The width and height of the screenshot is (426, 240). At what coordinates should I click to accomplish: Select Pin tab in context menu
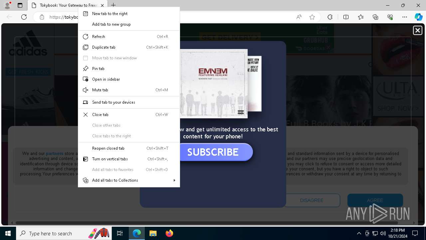pyautogui.click(x=129, y=69)
